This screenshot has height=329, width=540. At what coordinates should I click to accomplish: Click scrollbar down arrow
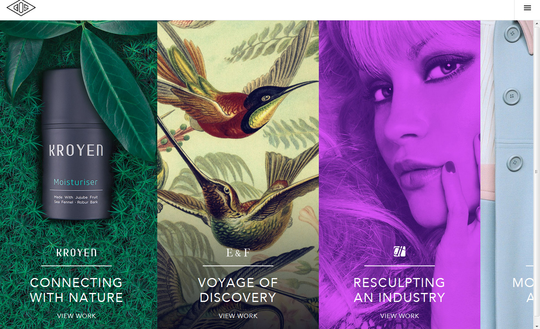tap(537, 325)
